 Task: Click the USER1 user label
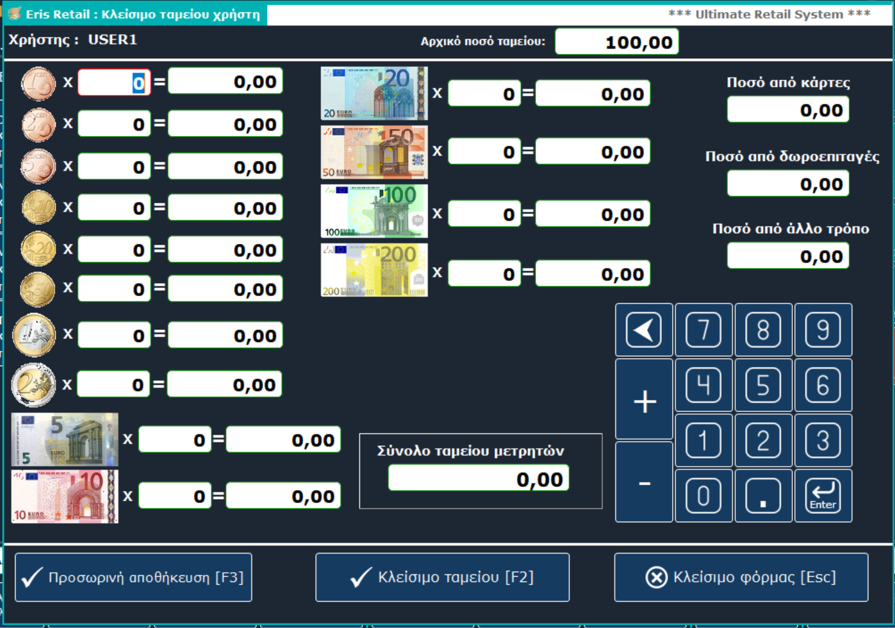(112, 40)
